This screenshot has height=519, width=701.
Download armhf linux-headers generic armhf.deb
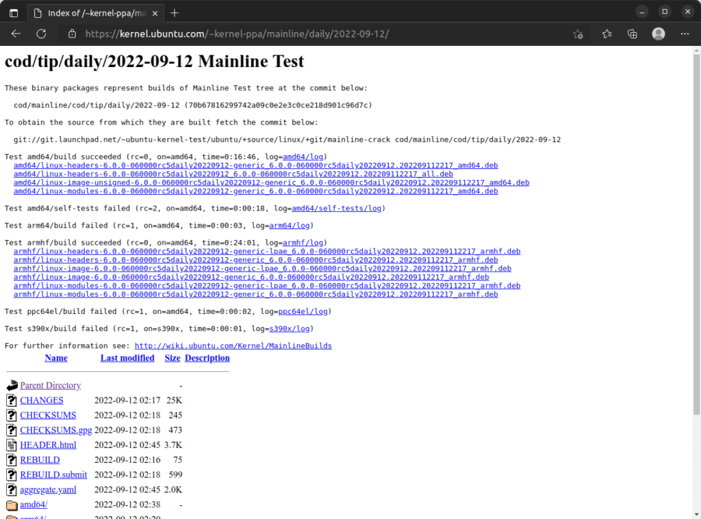256,260
